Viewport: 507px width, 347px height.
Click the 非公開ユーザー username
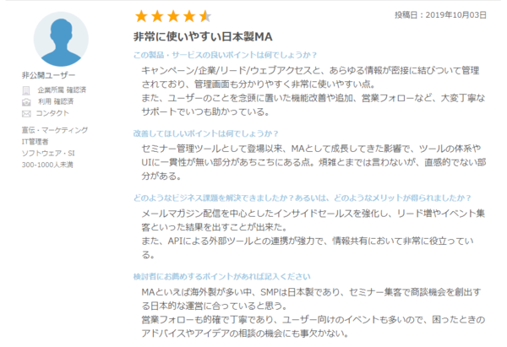(x=48, y=75)
